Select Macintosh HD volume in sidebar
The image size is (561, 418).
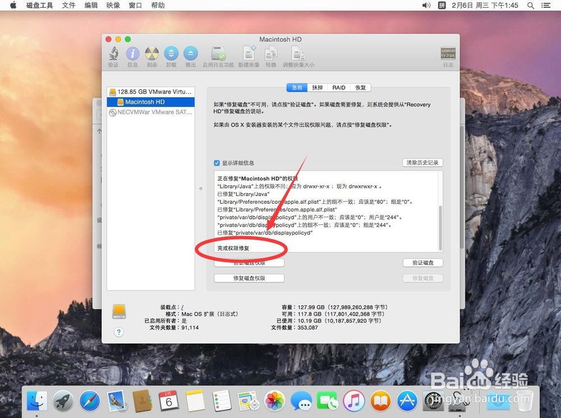[x=150, y=102]
